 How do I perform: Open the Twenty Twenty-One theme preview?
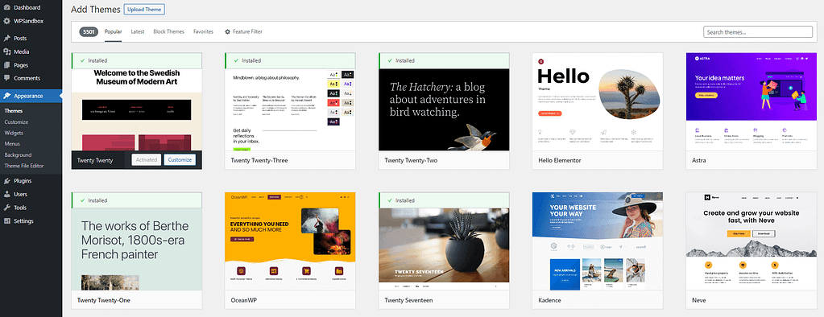click(x=137, y=249)
